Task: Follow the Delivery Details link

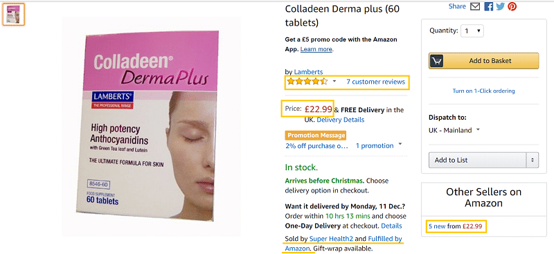Action: click(340, 120)
